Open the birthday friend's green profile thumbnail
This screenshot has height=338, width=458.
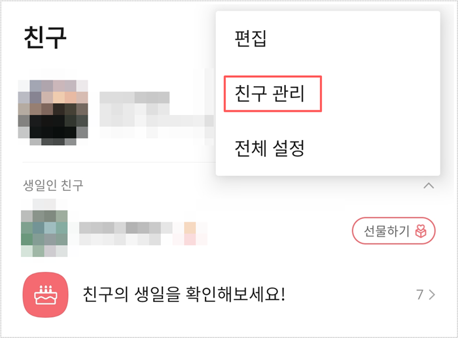coord(44,228)
